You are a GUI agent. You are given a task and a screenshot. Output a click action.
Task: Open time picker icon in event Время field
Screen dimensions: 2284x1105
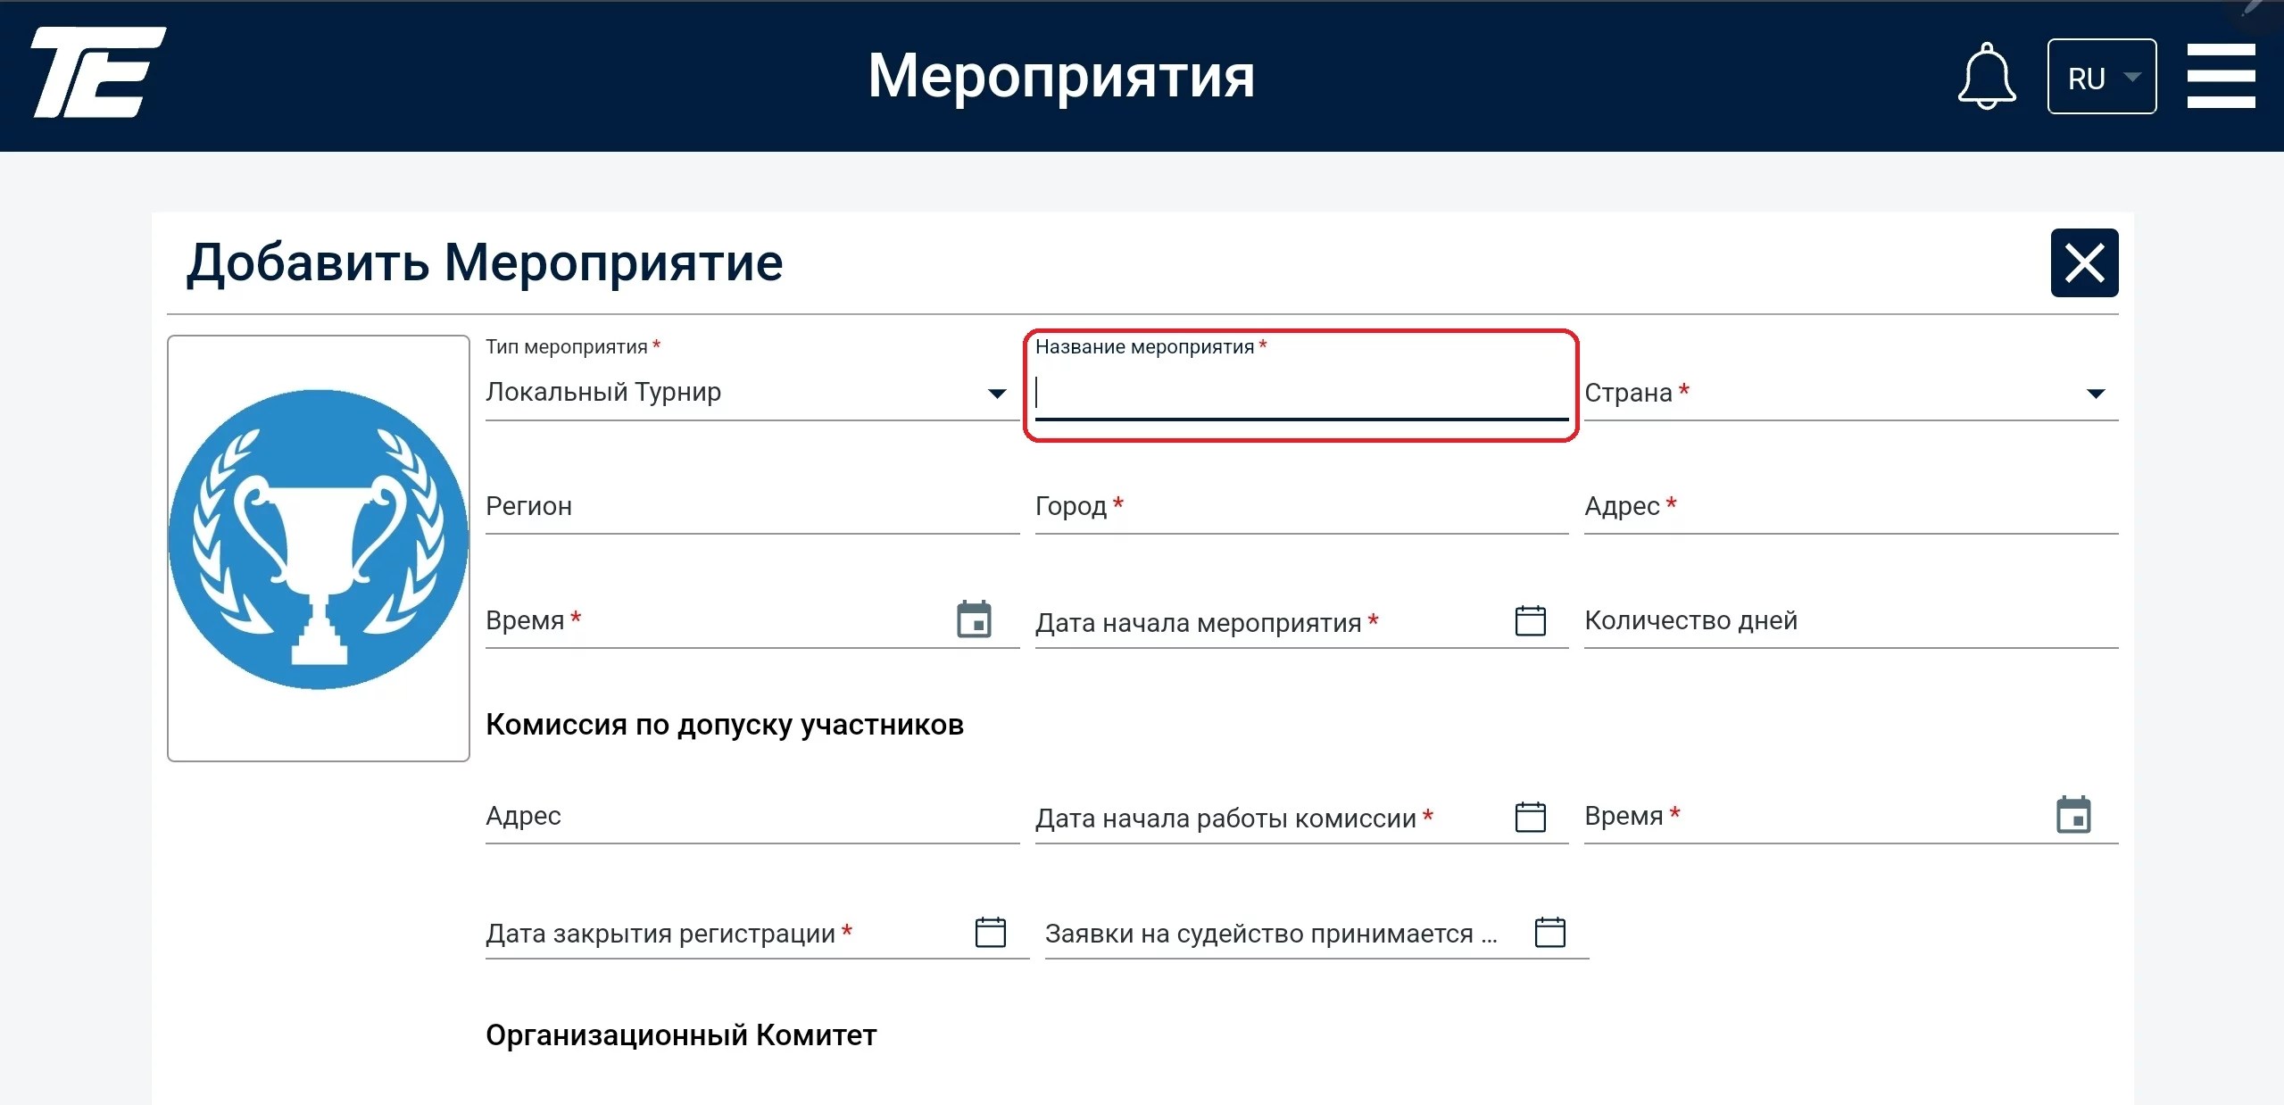(974, 619)
